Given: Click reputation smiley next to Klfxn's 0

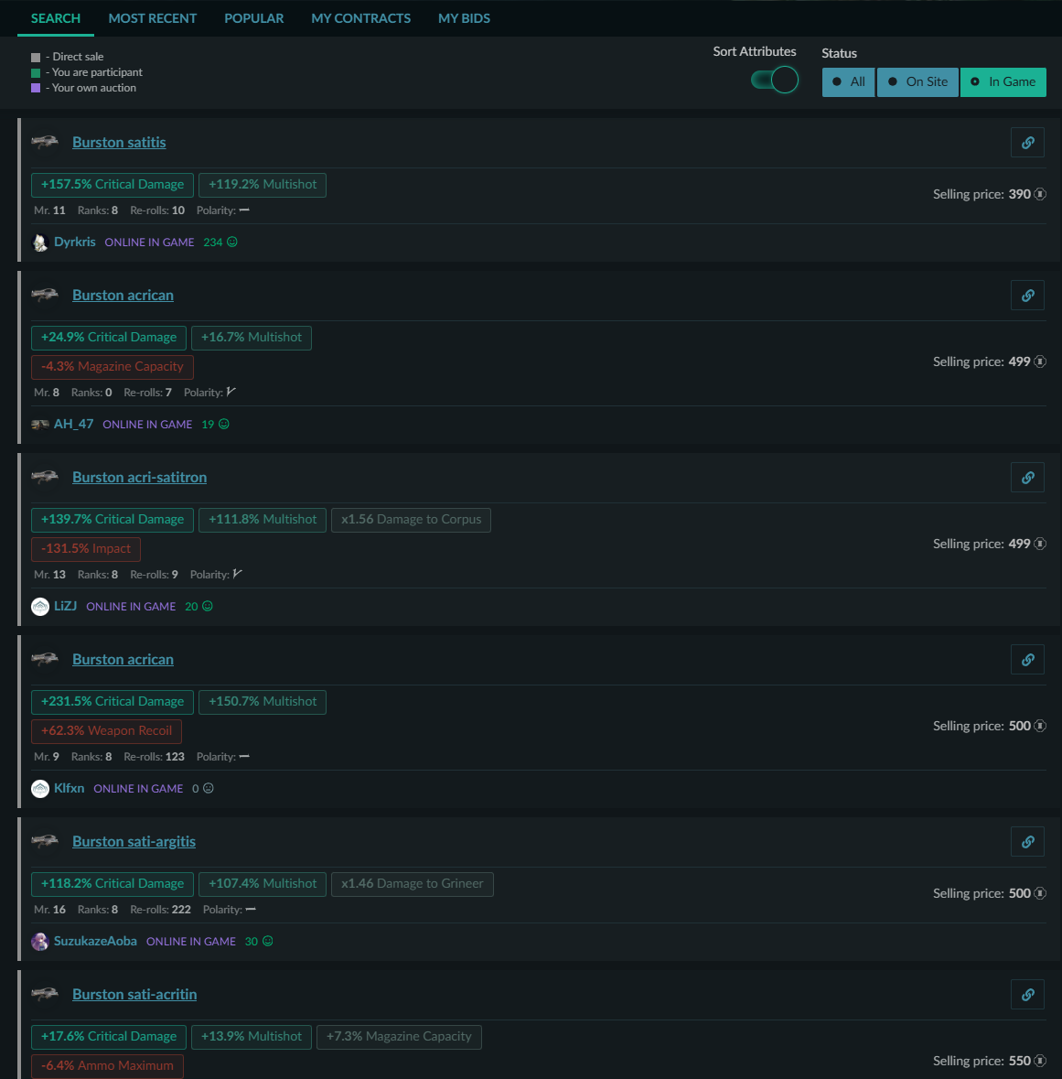Looking at the screenshot, I should coord(209,789).
